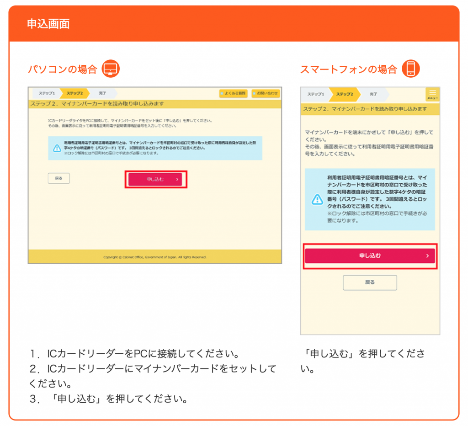Open お問い合わせ in the PC screen header
The height and width of the screenshot is (426, 468).
[266, 93]
